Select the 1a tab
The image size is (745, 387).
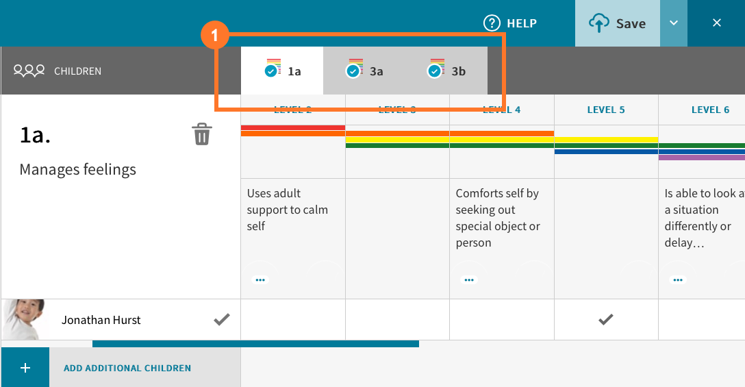[282, 71]
